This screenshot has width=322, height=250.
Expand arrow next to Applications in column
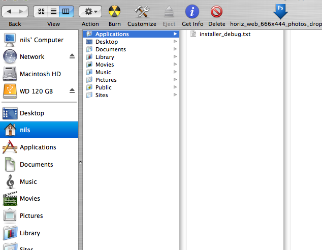[175, 34]
